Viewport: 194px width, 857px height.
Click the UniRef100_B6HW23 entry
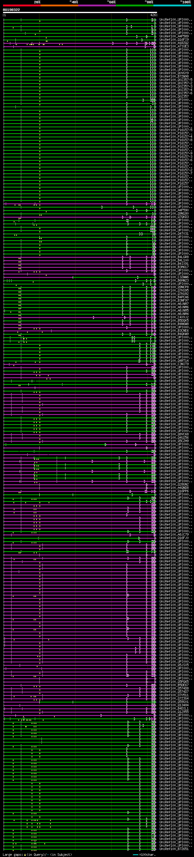(x=174, y=281)
